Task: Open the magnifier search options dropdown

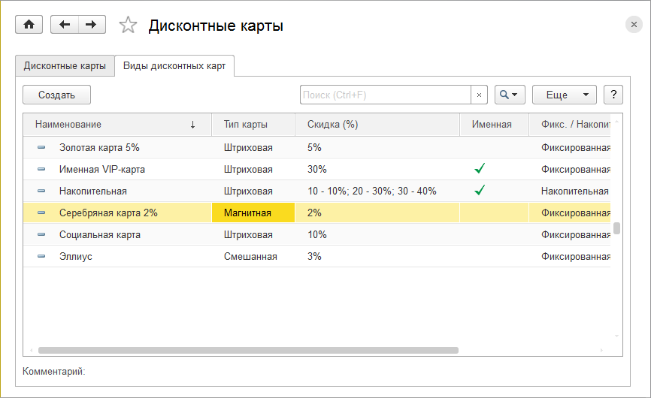Action: (x=509, y=95)
